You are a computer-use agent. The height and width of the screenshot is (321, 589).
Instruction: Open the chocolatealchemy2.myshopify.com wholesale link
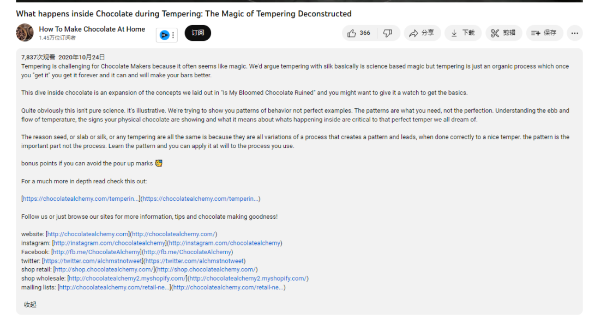pyautogui.click(x=127, y=279)
